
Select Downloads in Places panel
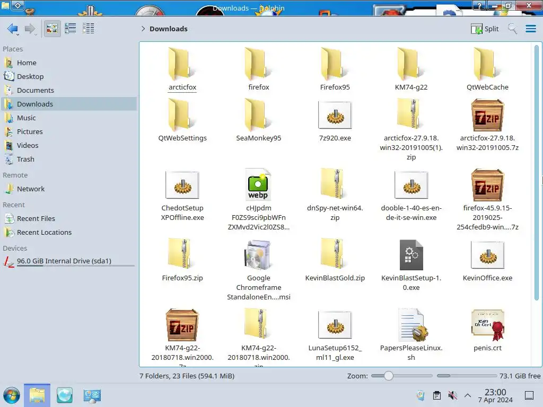[68, 104]
